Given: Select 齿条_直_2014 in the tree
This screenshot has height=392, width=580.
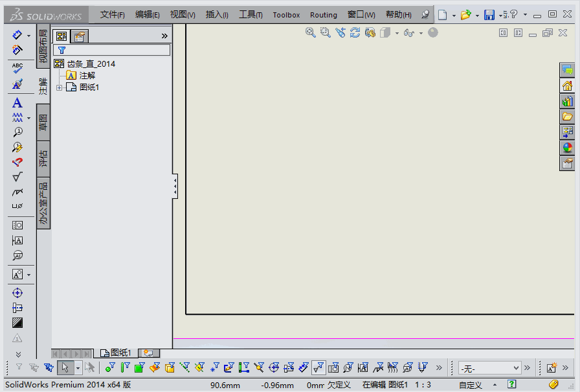Looking at the screenshot, I should pos(91,64).
